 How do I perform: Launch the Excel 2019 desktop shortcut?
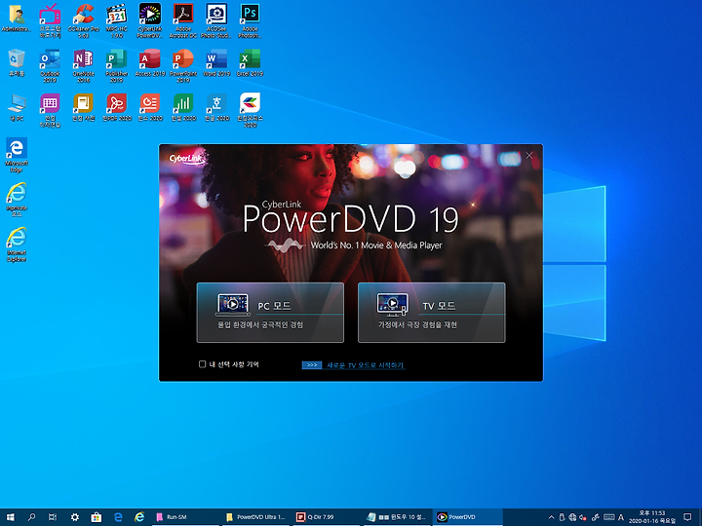click(250, 62)
